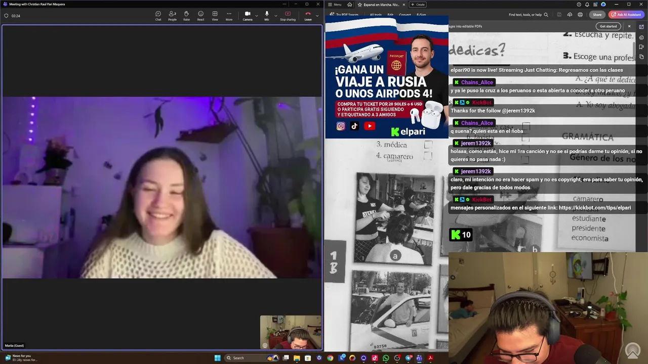This screenshot has height=364, width=648.
Task: Dismiss the editable PDFs banner
Action: 629,26
